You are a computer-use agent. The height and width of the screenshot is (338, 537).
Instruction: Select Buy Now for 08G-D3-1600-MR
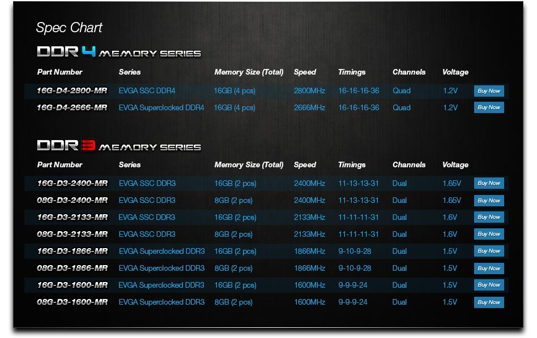pyautogui.click(x=488, y=302)
